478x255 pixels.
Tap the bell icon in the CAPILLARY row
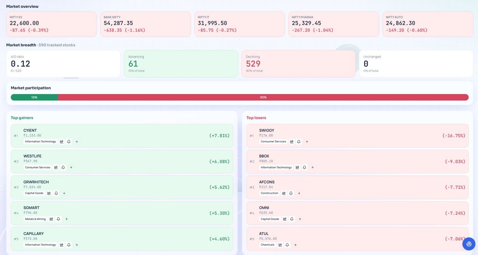69,245
